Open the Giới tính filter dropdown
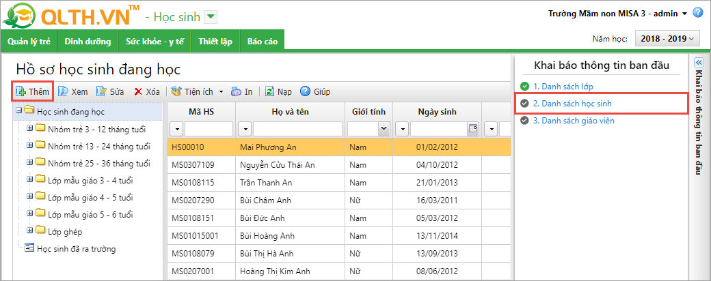Image resolution: width=711 pixels, height=281 pixels. pos(383,129)
